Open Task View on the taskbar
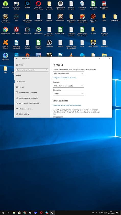The image size is (121, 215). [x=8, y=213]
